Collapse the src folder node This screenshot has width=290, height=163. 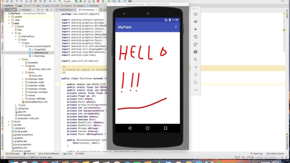pyautogui.click(x=12, y=33)
